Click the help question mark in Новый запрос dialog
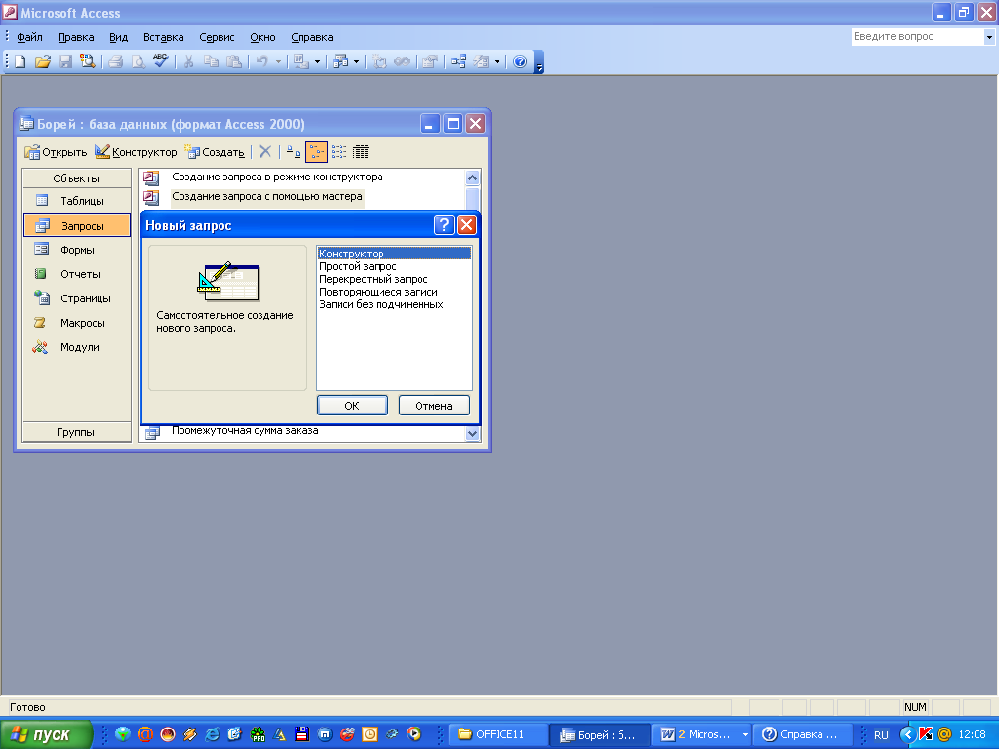Image resolution: width=999 pixels, height=749 pixels. pos(444,225)
